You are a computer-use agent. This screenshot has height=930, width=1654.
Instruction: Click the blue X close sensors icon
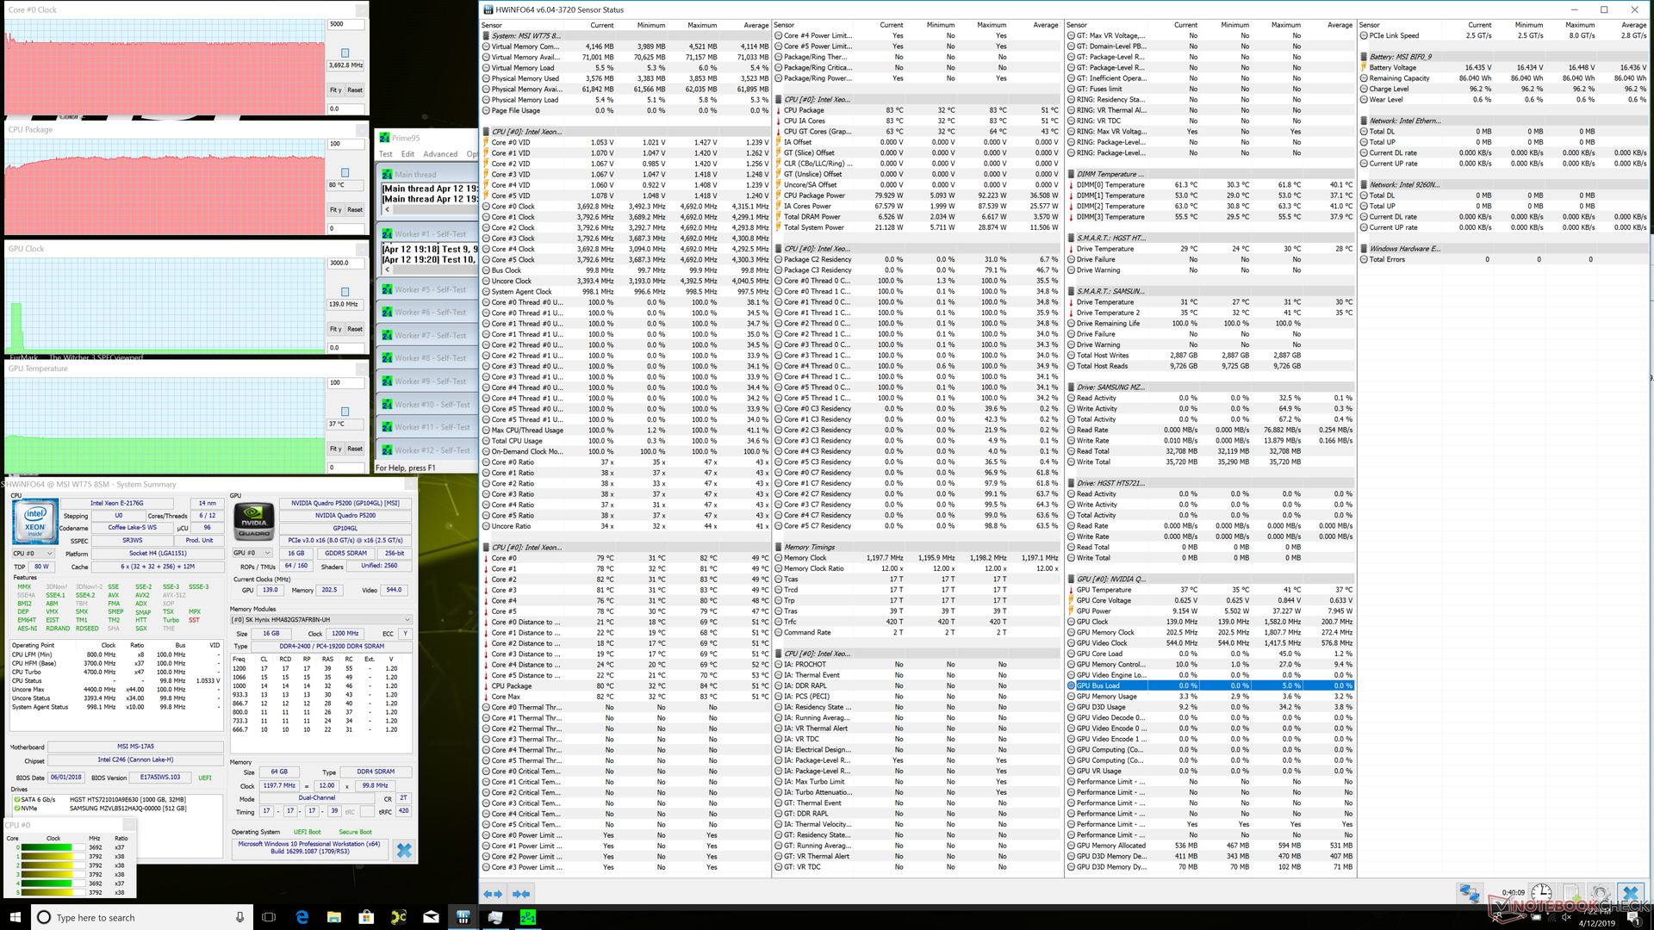pyautogui.click(x=1629, y=893)
